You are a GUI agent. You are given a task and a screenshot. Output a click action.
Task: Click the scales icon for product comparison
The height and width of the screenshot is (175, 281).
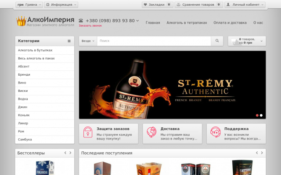179,5
